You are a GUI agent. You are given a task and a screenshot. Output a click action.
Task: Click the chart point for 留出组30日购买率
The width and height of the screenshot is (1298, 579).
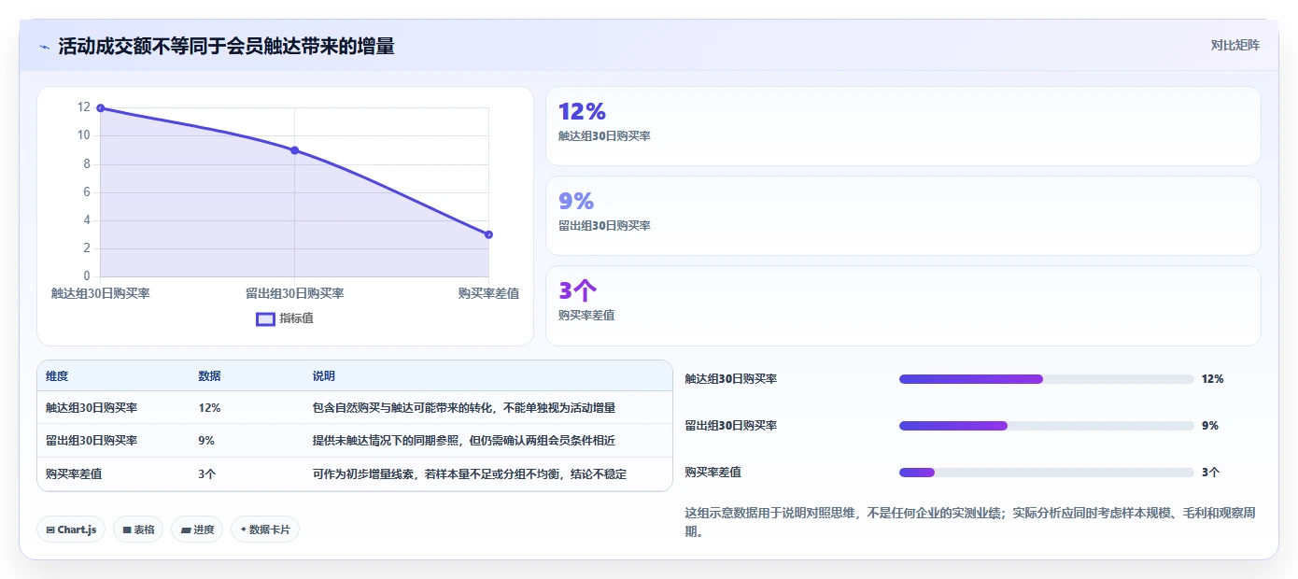(x=294, y=150)
